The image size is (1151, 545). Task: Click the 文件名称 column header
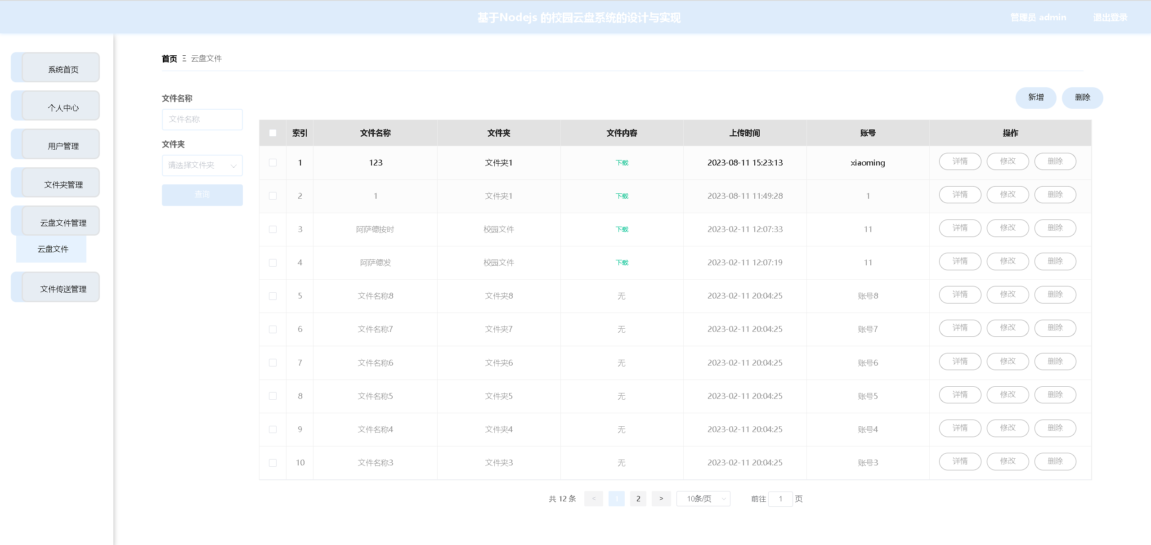click(375, 133)
